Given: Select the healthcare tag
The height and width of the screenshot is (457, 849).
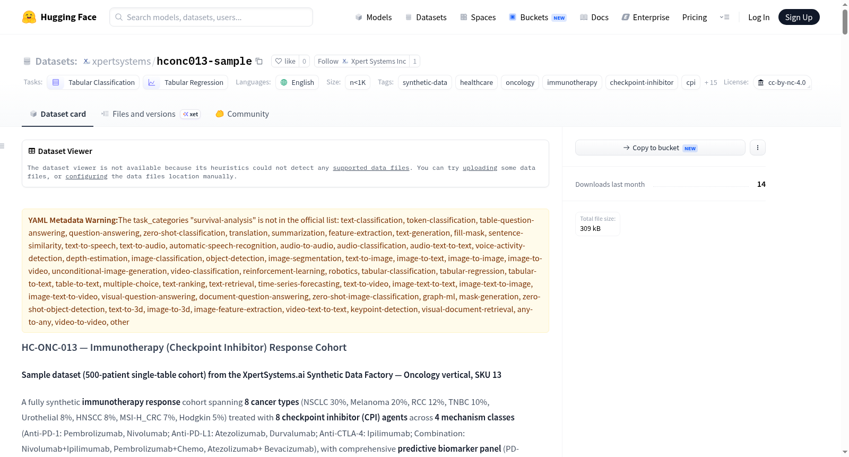Looking at the screenshot, I should point(477,82).
